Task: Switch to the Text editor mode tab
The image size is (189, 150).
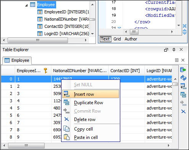Action: pyautogui.click(x=105, y=39)
